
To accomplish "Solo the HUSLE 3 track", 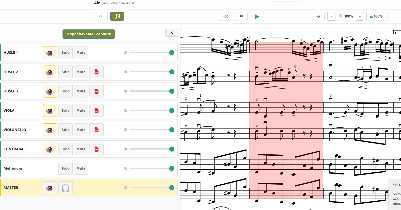I will [66, 91].
